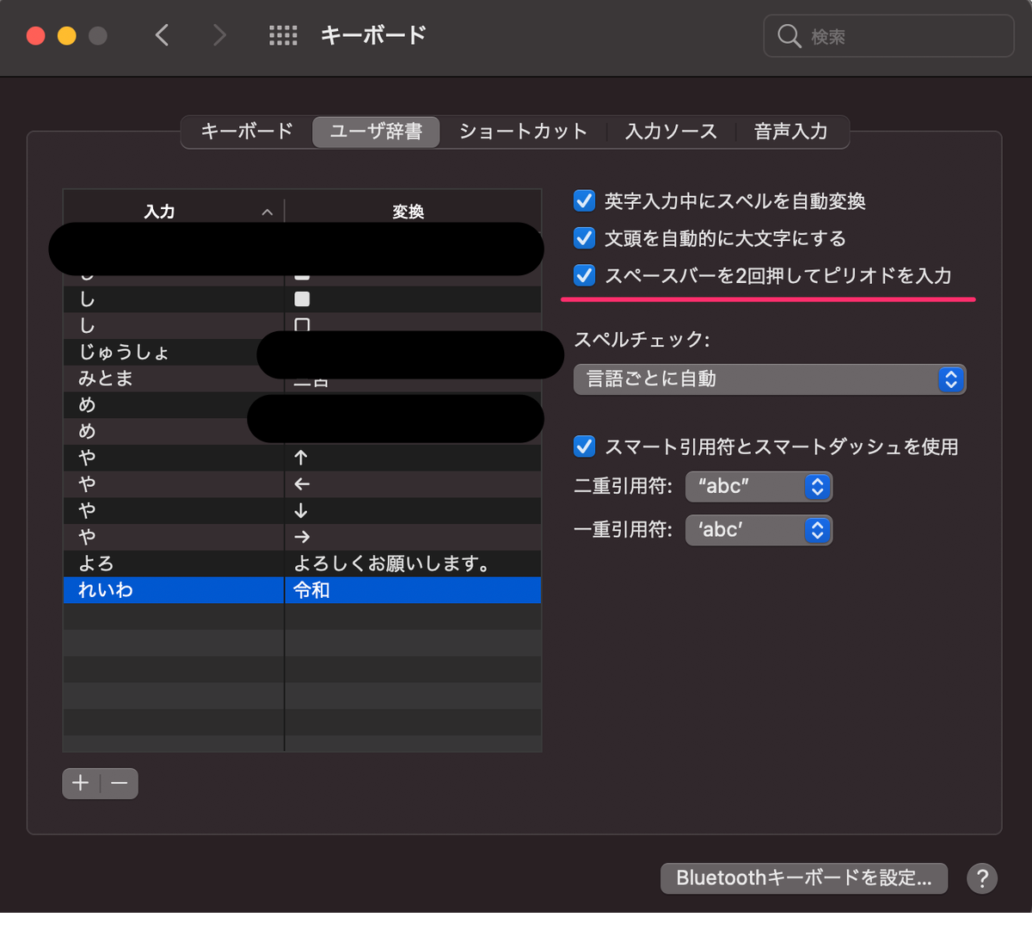
Task: Select the みとま input row
Action: click(x=173, y=379)
